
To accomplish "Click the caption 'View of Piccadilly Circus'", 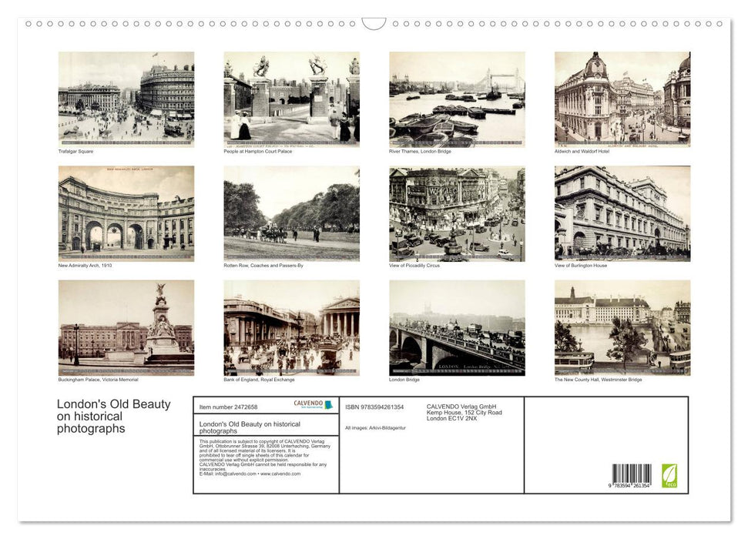I will pyautogui.click(x=414, y=265).
